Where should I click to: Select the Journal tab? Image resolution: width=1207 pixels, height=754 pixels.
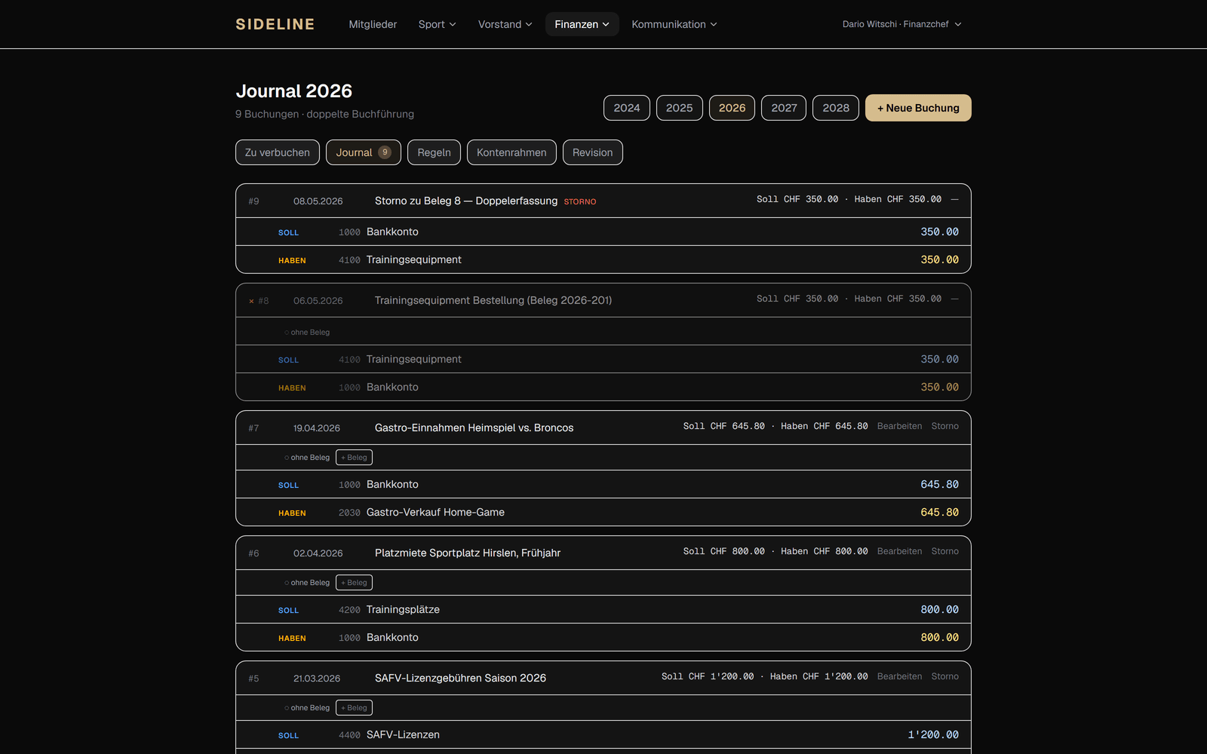[x=364, y=152]
